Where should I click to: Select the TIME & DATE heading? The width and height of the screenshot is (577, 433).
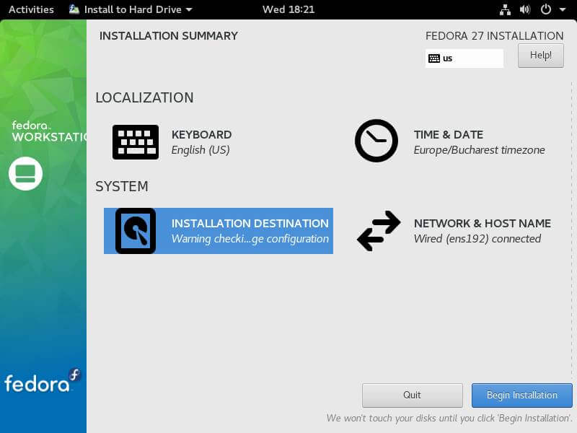pyautogui.click(x=448, y=135)
